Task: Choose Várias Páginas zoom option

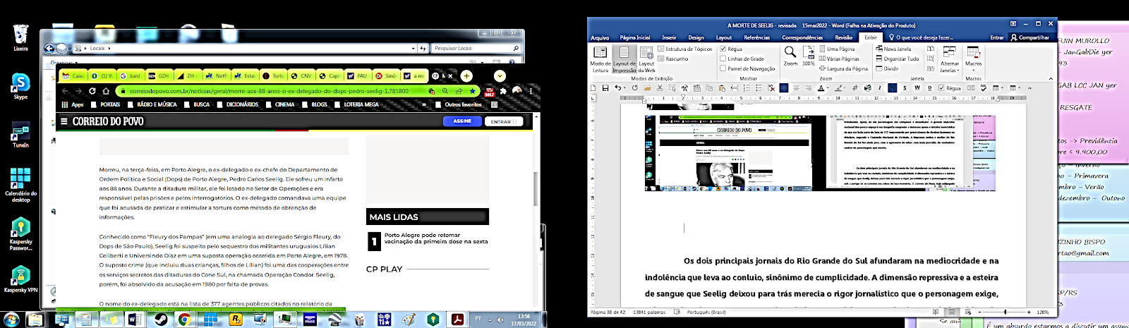Action: tap(840, 59)
